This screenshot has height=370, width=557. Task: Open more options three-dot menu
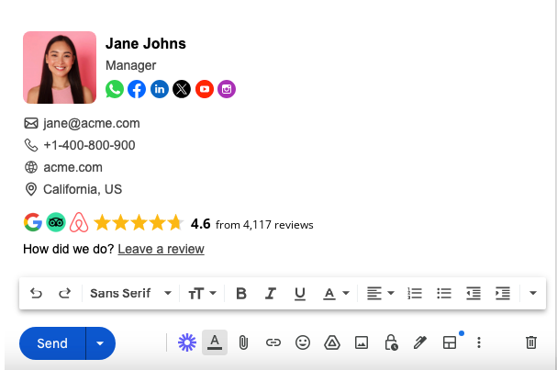click(479, 342)
